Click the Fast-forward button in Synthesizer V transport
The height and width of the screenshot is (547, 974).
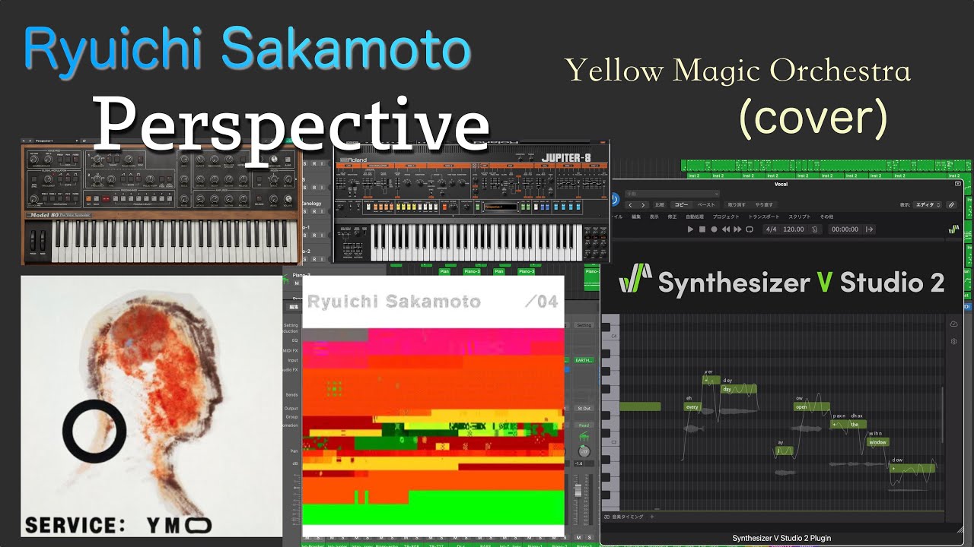tap(737, 229)
